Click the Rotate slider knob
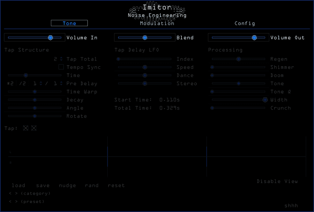This screenshot has height=212, width=314. coord(35,116)
